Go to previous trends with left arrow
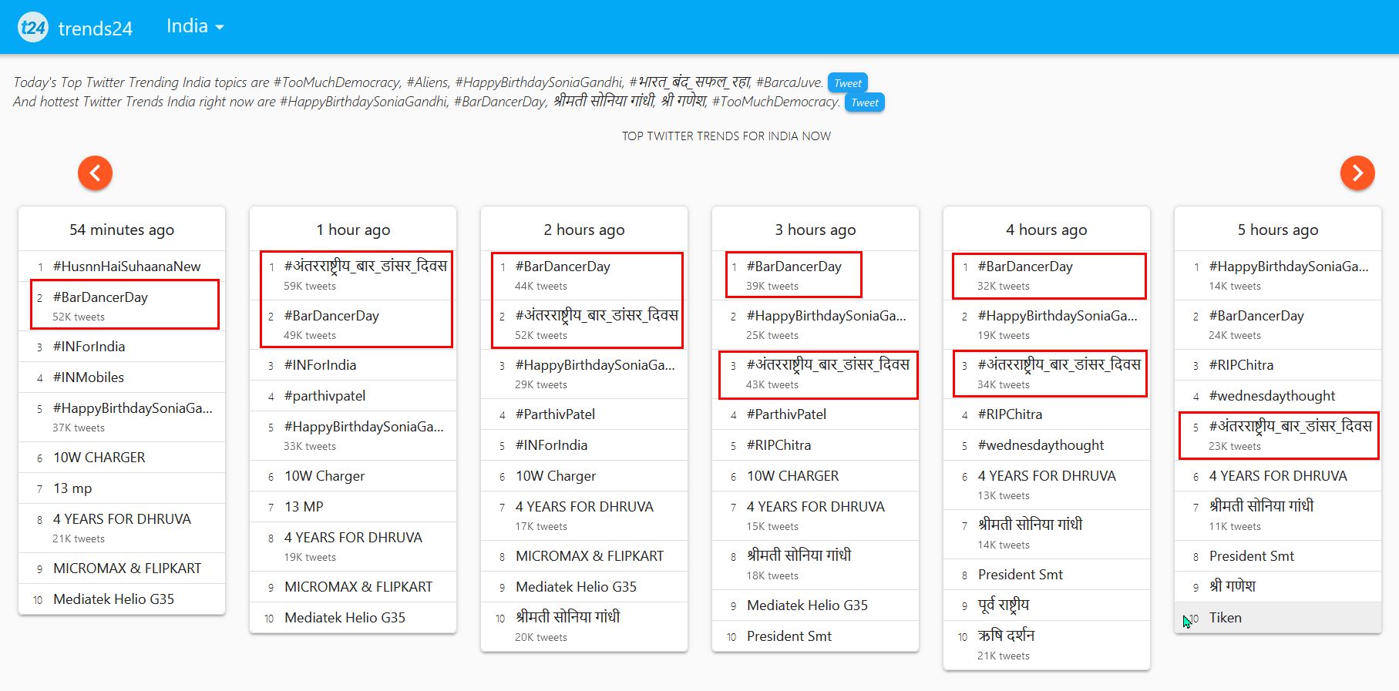The width and height of the screenshot is (1399, 691). (x=95, y=173)
